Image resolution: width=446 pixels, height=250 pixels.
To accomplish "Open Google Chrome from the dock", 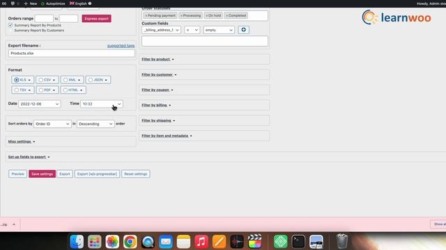I will coord(130,242).
